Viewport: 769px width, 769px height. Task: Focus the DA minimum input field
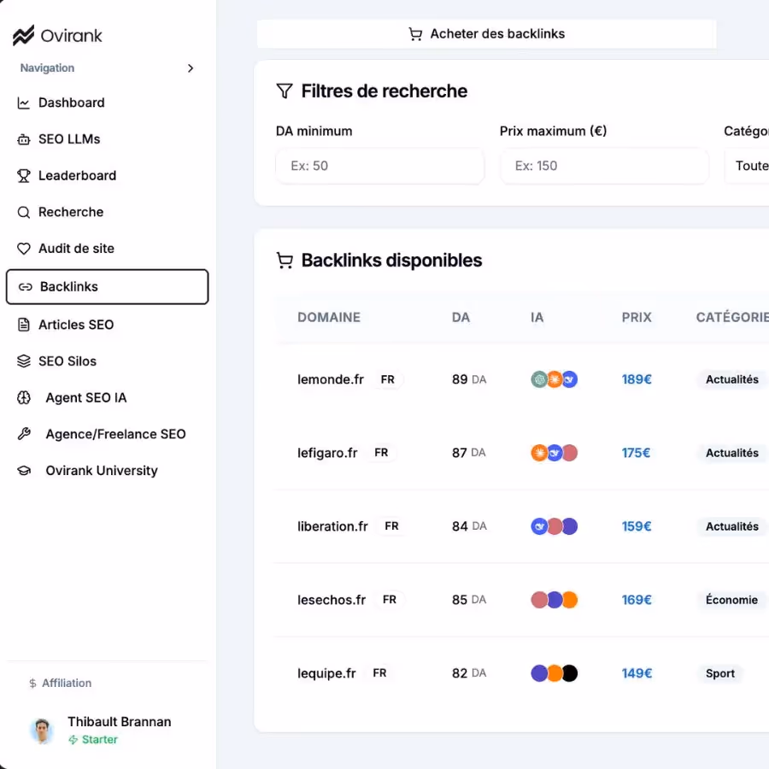coord(380,167)
